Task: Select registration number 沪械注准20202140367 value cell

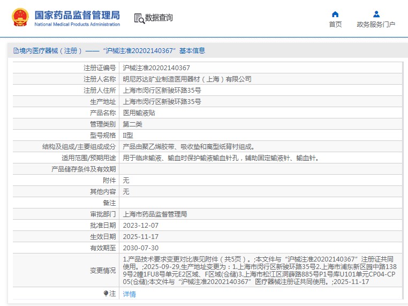Action: click(x=156, y=68)
